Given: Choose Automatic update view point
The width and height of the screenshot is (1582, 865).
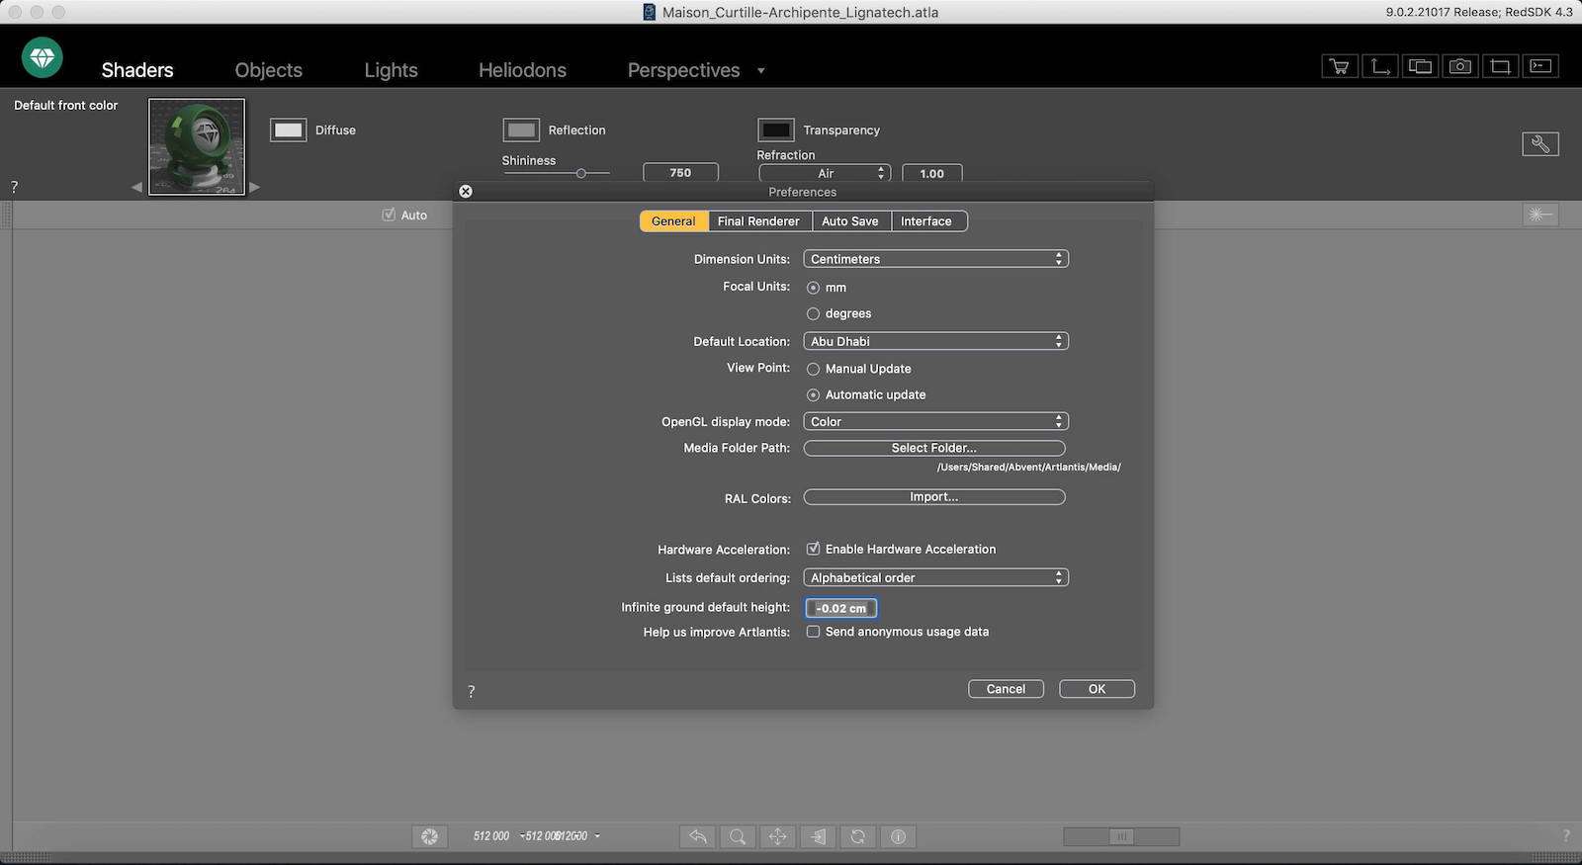Looking at the screenshot, I should tap(813, 394).
